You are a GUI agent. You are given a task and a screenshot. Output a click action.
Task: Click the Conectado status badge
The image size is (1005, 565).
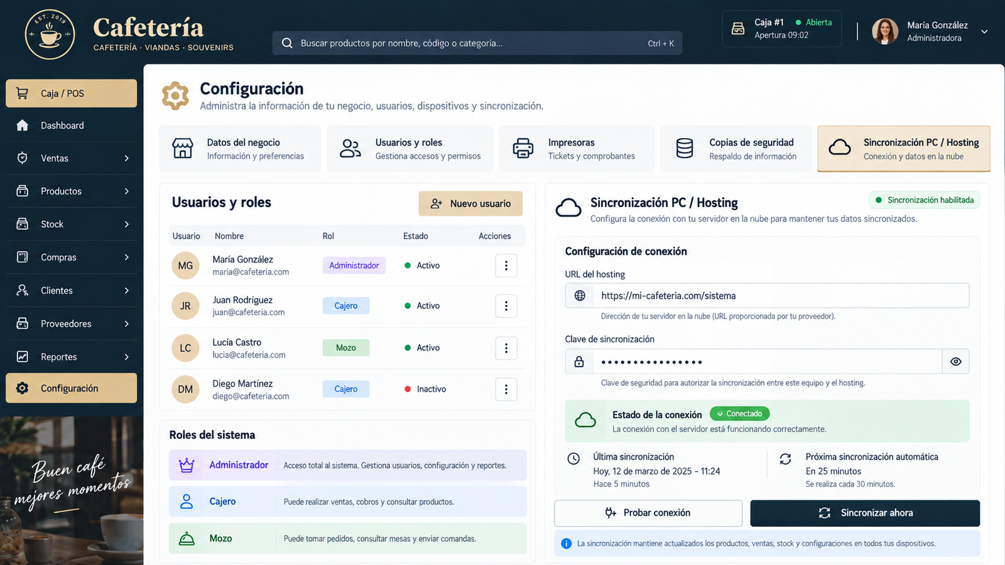coord(739,414)
